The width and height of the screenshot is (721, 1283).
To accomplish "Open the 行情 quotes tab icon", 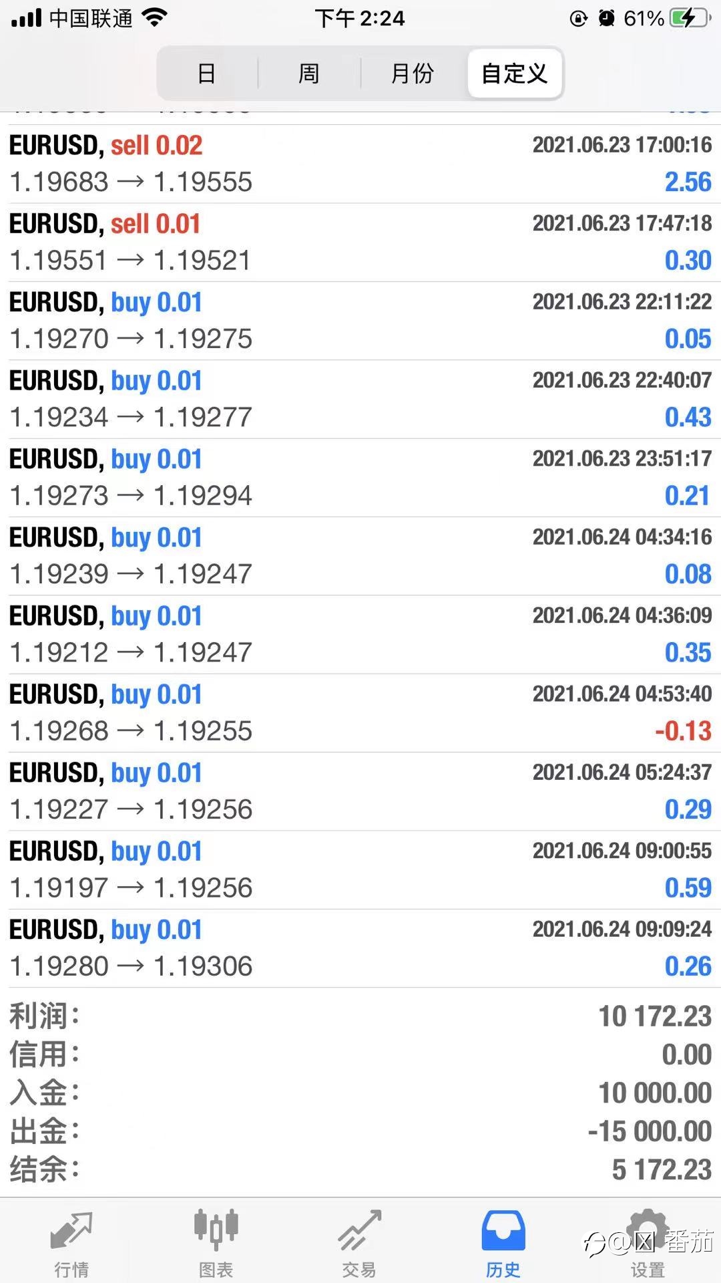I will point(71,1230).
